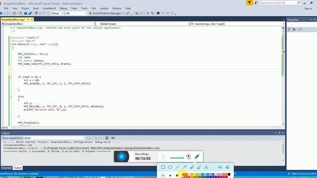317x178 pixels.
Task: Click Add to Source Control
Action: 302,174
